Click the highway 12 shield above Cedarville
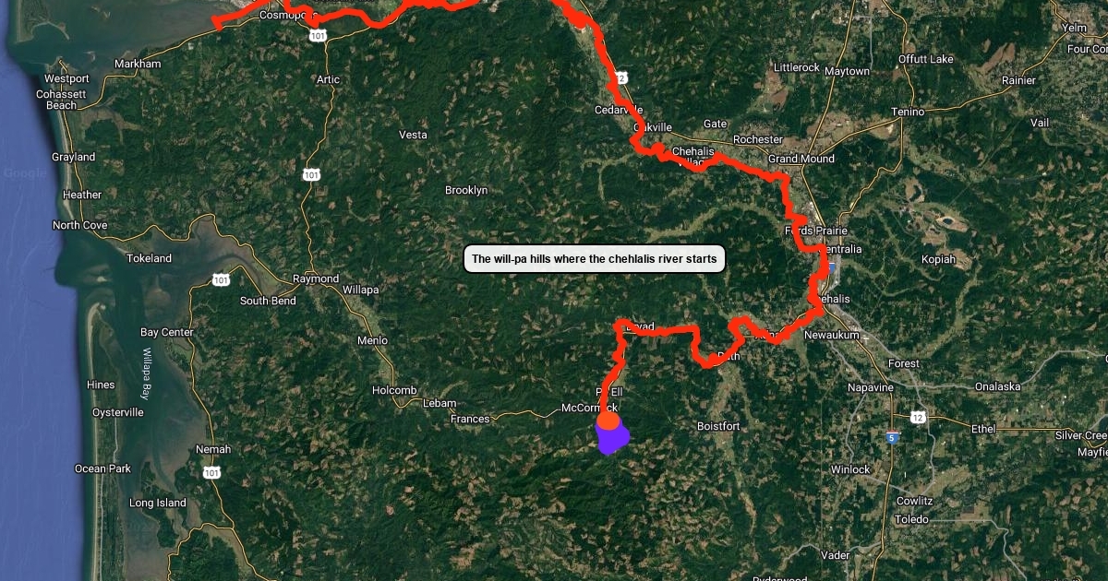This screenshot has height=581, width=1108. (x=622, y=78)
